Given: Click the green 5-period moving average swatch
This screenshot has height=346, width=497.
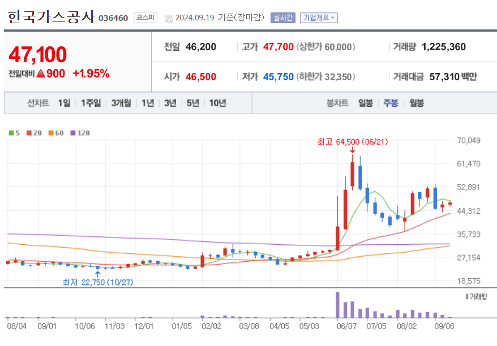Looking at the screenshot, I should pos(11,133).
